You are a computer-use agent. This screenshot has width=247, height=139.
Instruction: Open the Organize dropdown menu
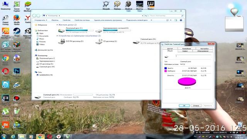[41, 20]
